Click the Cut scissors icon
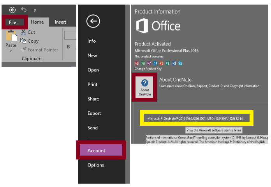 click(x=23, y=32)
